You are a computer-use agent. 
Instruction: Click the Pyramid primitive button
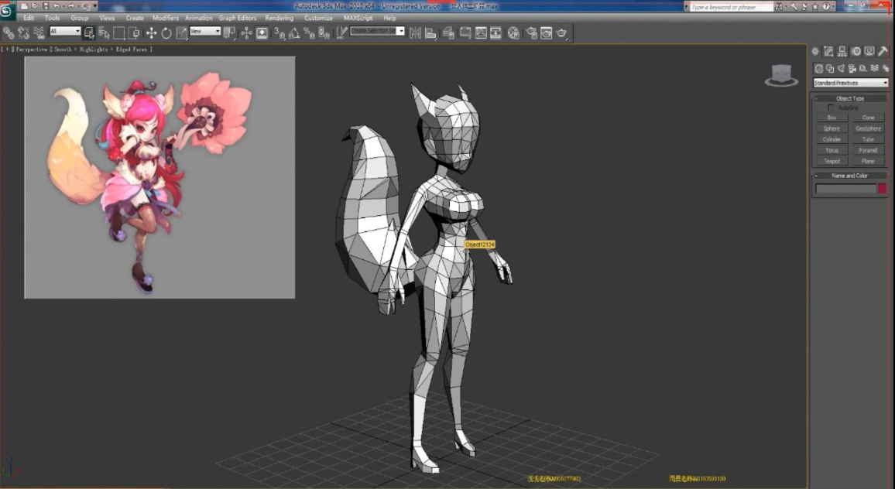(868, 151)
